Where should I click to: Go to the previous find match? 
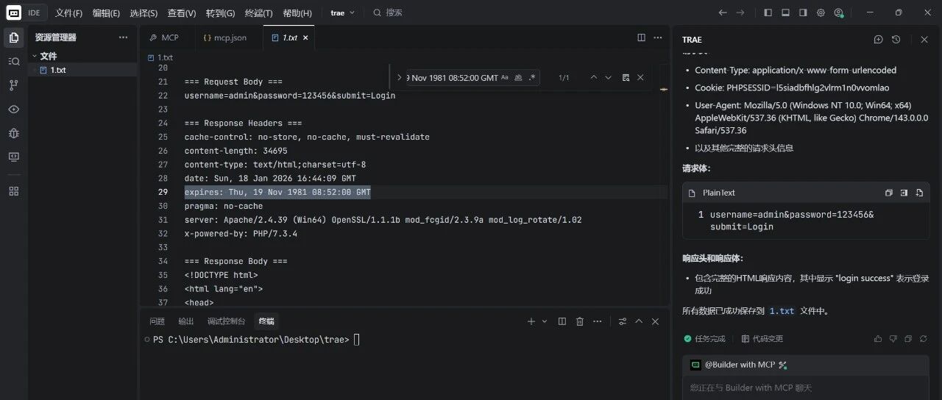tap(593, 77)
